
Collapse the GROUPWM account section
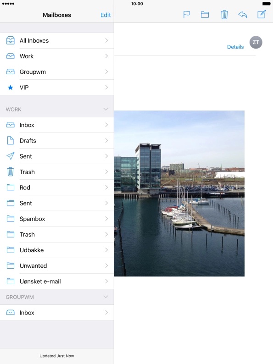click(106, 297)
